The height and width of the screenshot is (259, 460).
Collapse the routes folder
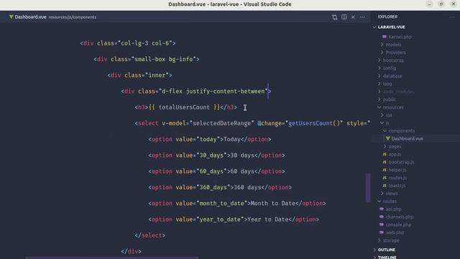click(x=379, y=201)
